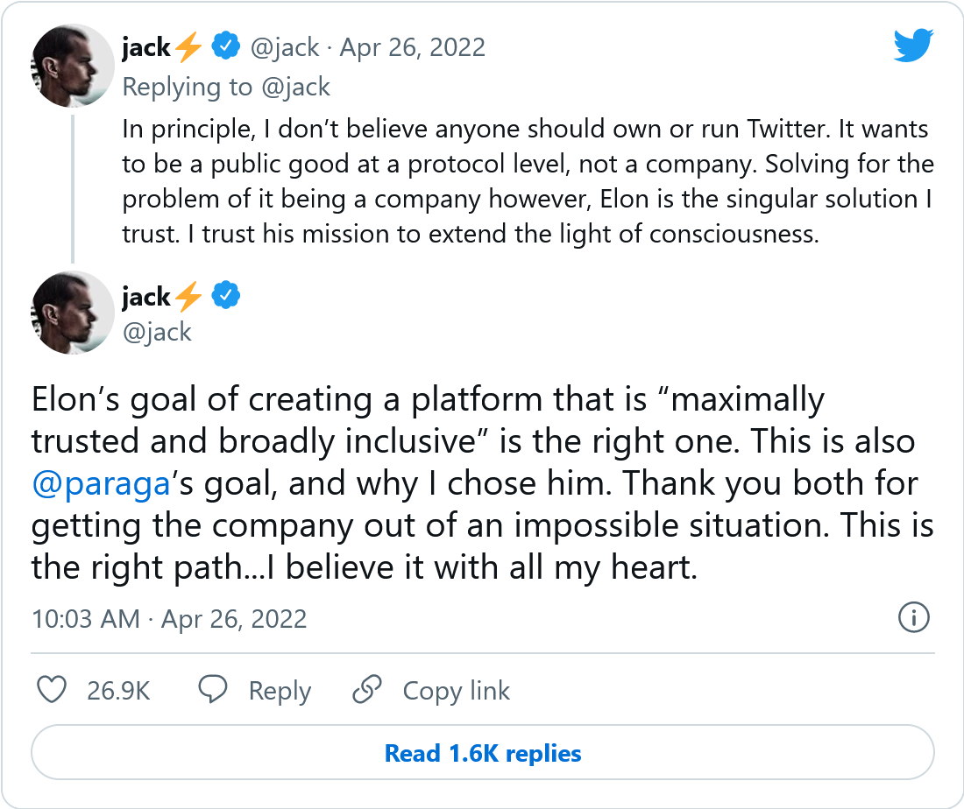
Task: Open jack's avatar in the parent tweet
Action: click(74, 67)
